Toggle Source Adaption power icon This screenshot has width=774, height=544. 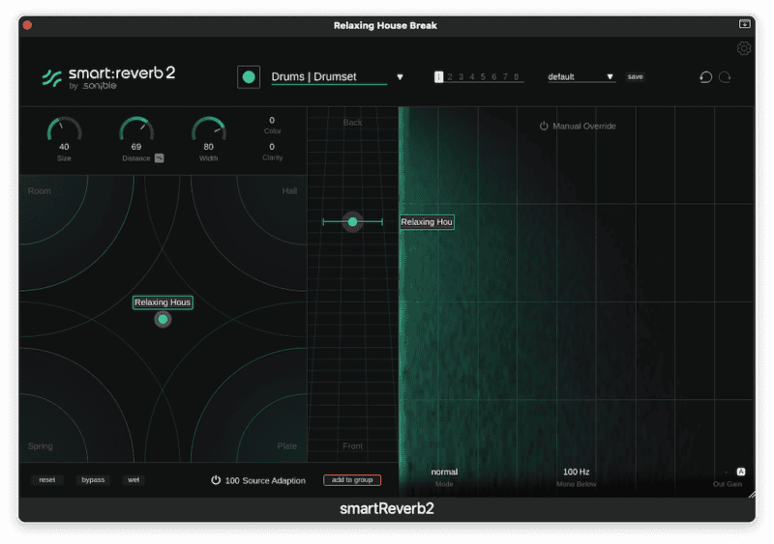216,480
